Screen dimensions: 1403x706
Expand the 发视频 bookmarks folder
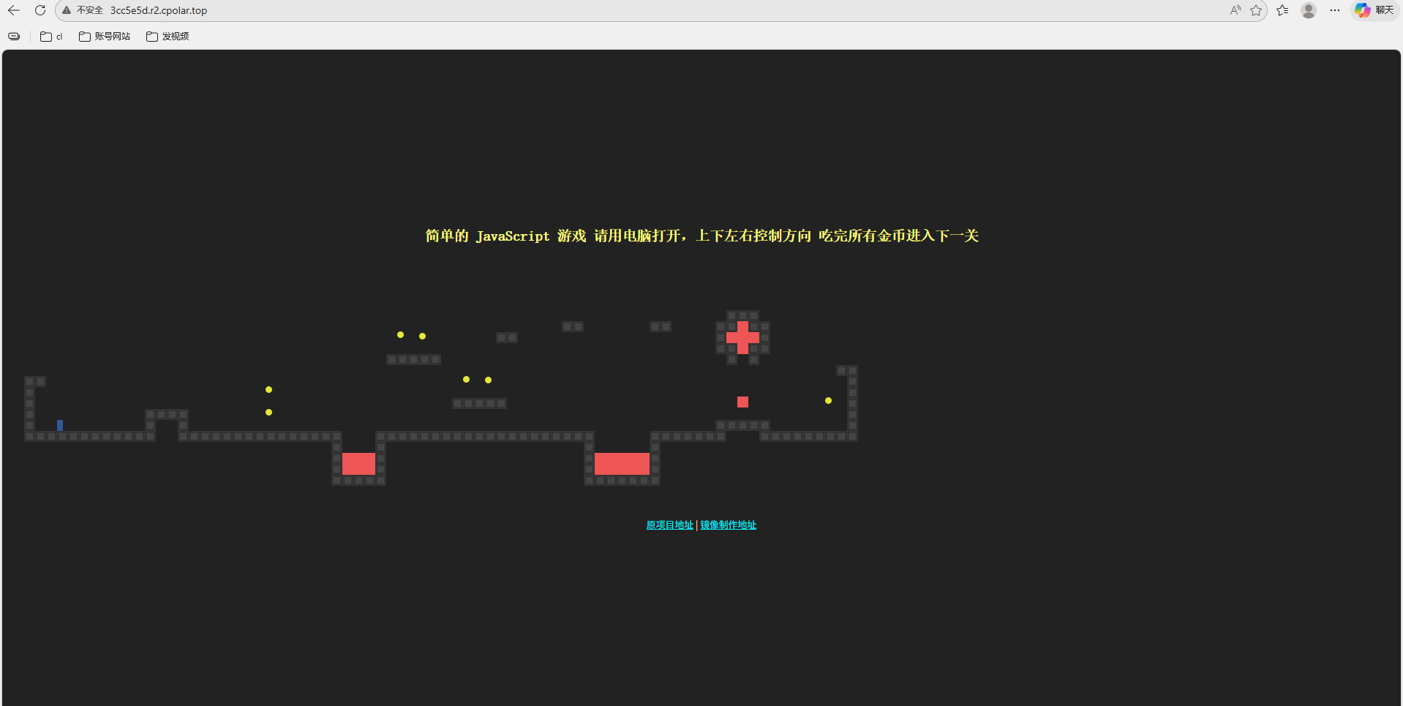click(x=168, y=37)
